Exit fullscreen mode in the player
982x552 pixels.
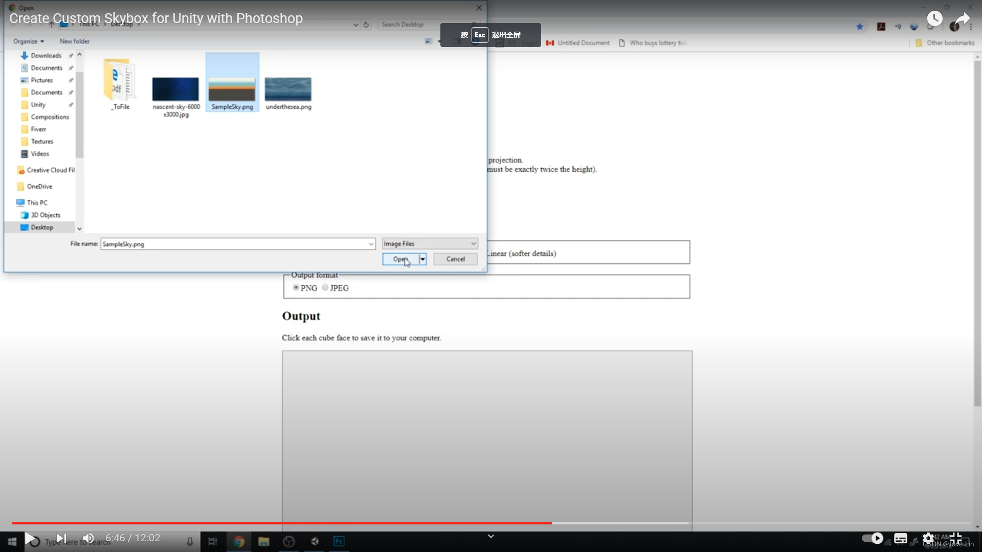956,538
